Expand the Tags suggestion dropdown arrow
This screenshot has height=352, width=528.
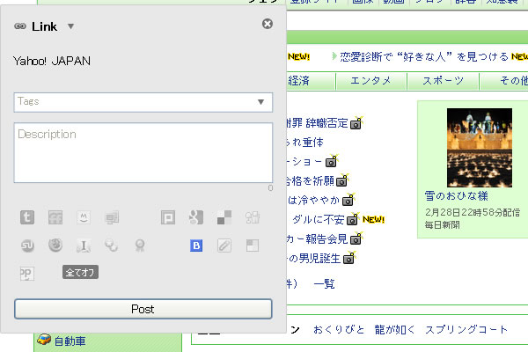pyautogui.click(x=260, y=102)
